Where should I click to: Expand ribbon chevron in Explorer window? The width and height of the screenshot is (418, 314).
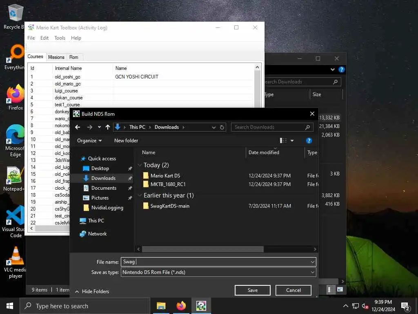point(332,70)
